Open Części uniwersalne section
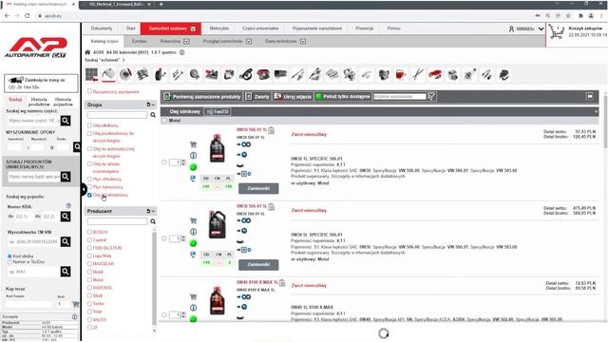608x342 pixels. 260,28
